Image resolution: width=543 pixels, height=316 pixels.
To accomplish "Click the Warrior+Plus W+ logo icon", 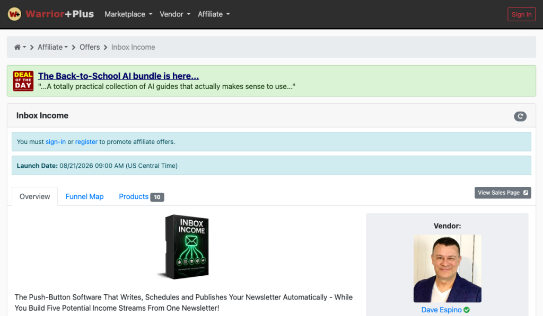I will tap(14, 14).
